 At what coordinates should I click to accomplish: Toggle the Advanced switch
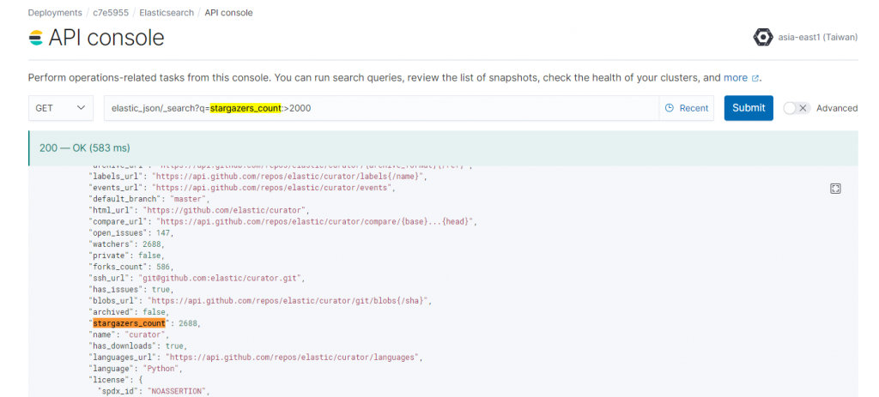click(x=797, y=108)
